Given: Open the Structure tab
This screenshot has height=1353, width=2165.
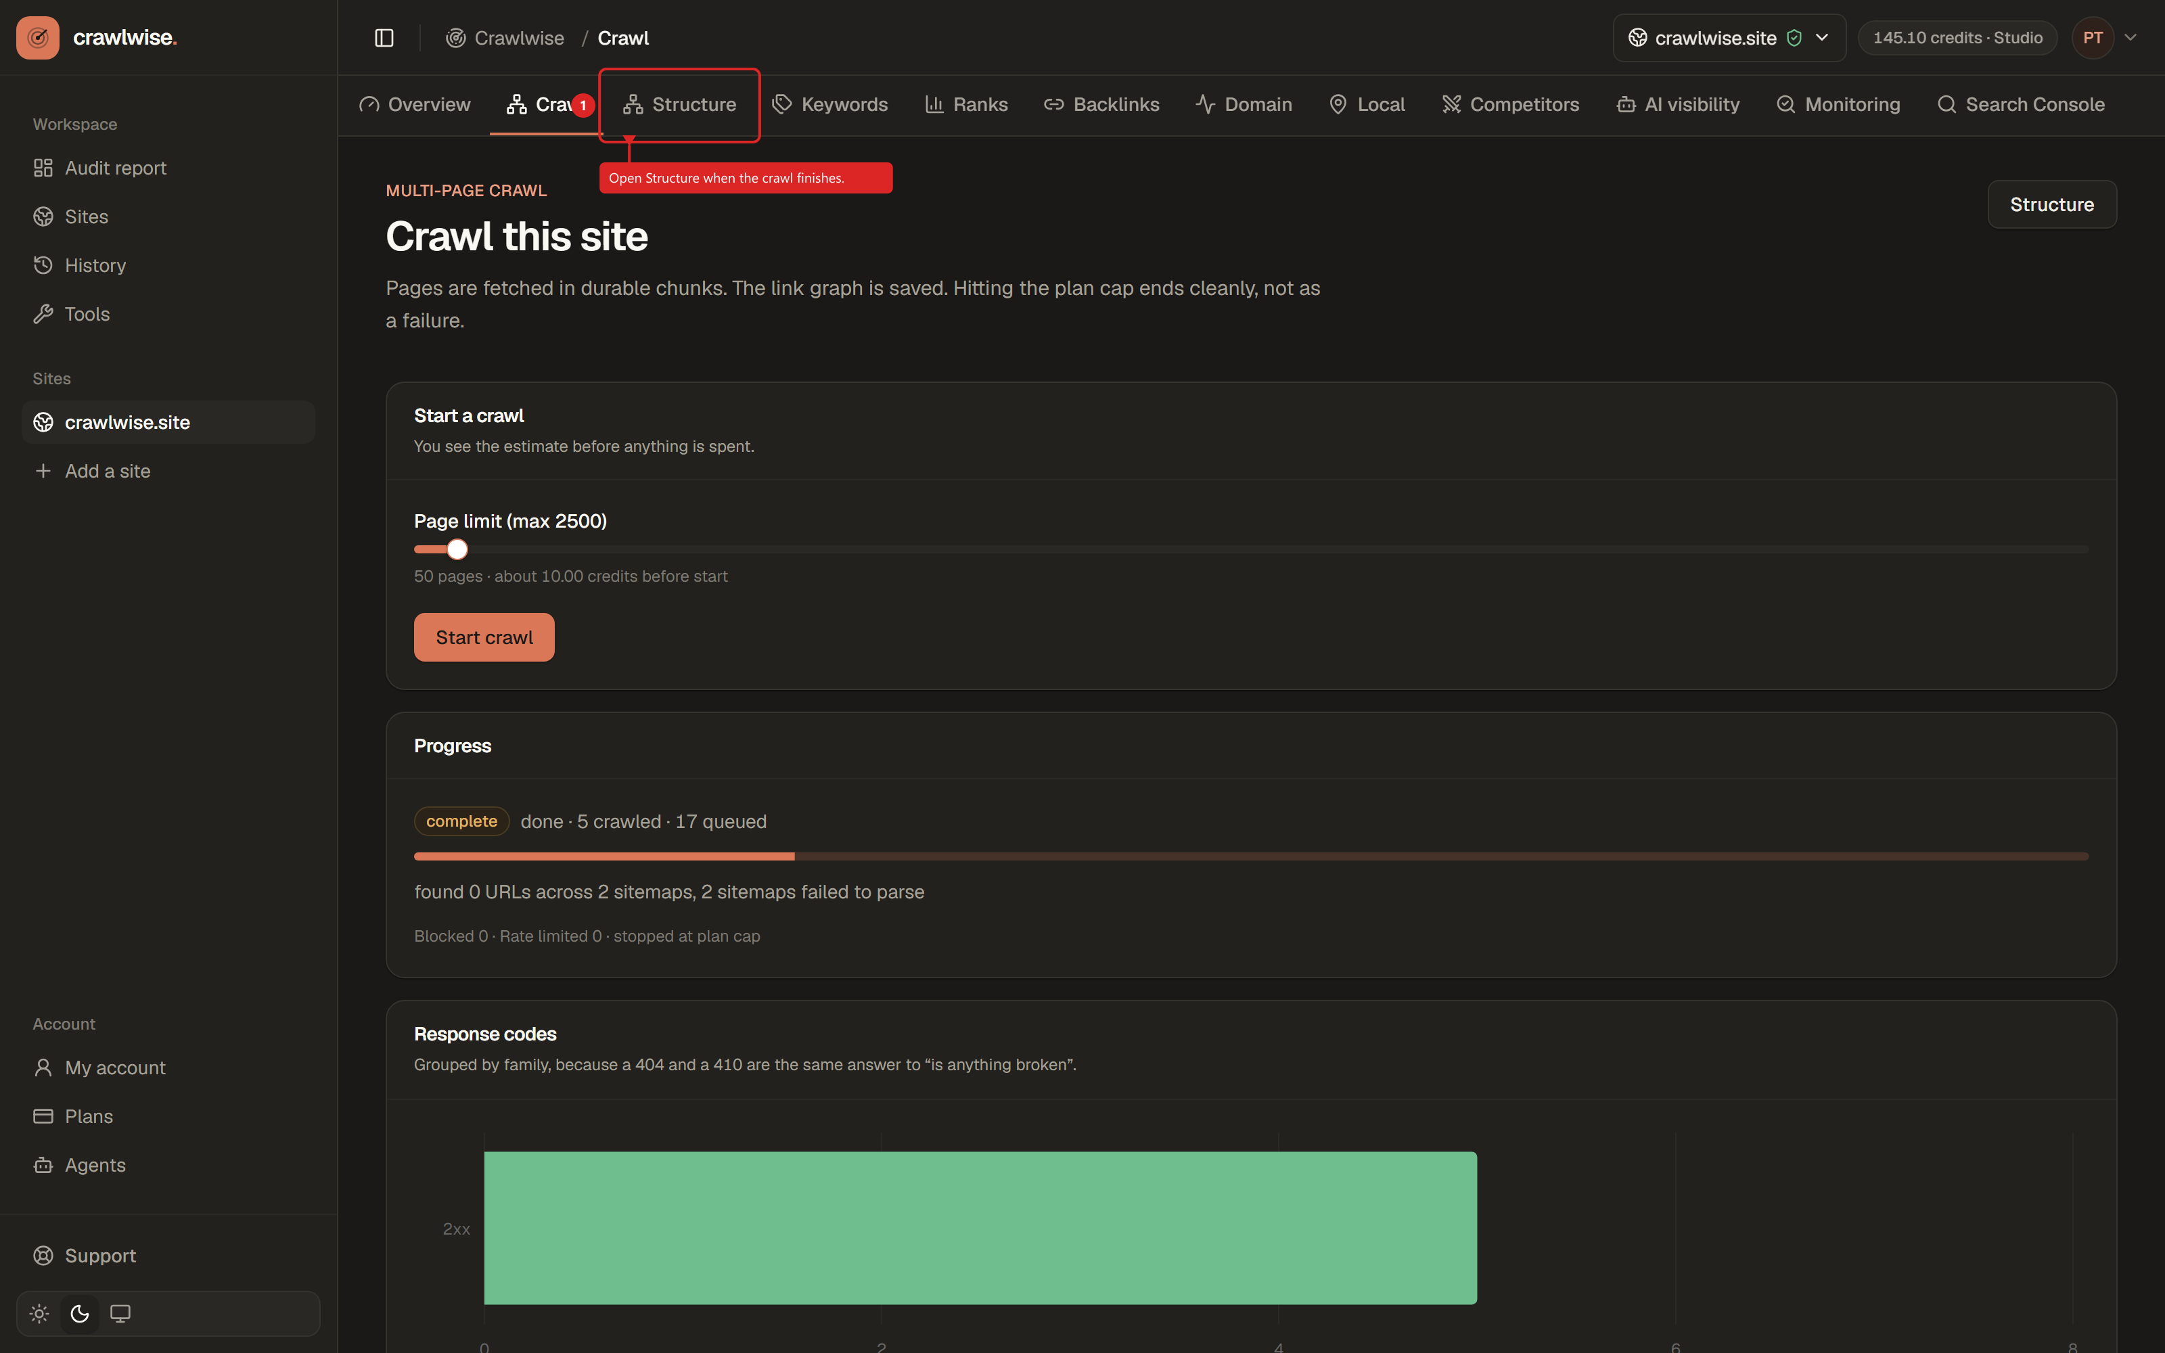Looking at the screenshot, I should (x=679, y=105).
